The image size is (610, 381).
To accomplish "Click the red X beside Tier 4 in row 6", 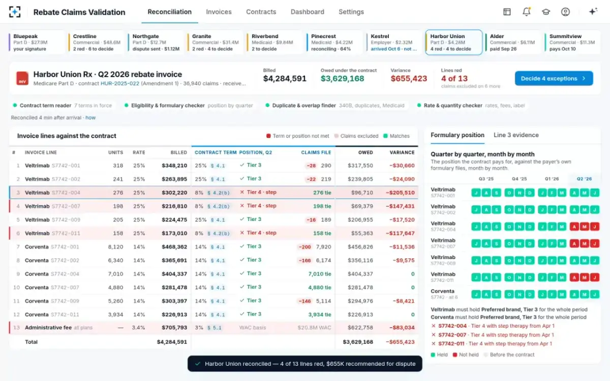I will point(242,233).
